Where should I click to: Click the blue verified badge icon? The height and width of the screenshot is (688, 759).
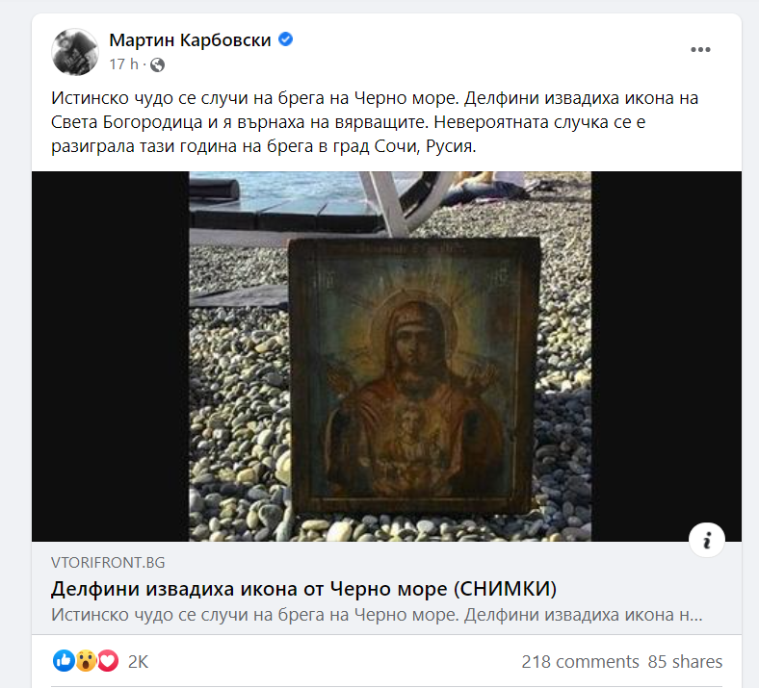[286, 39]
